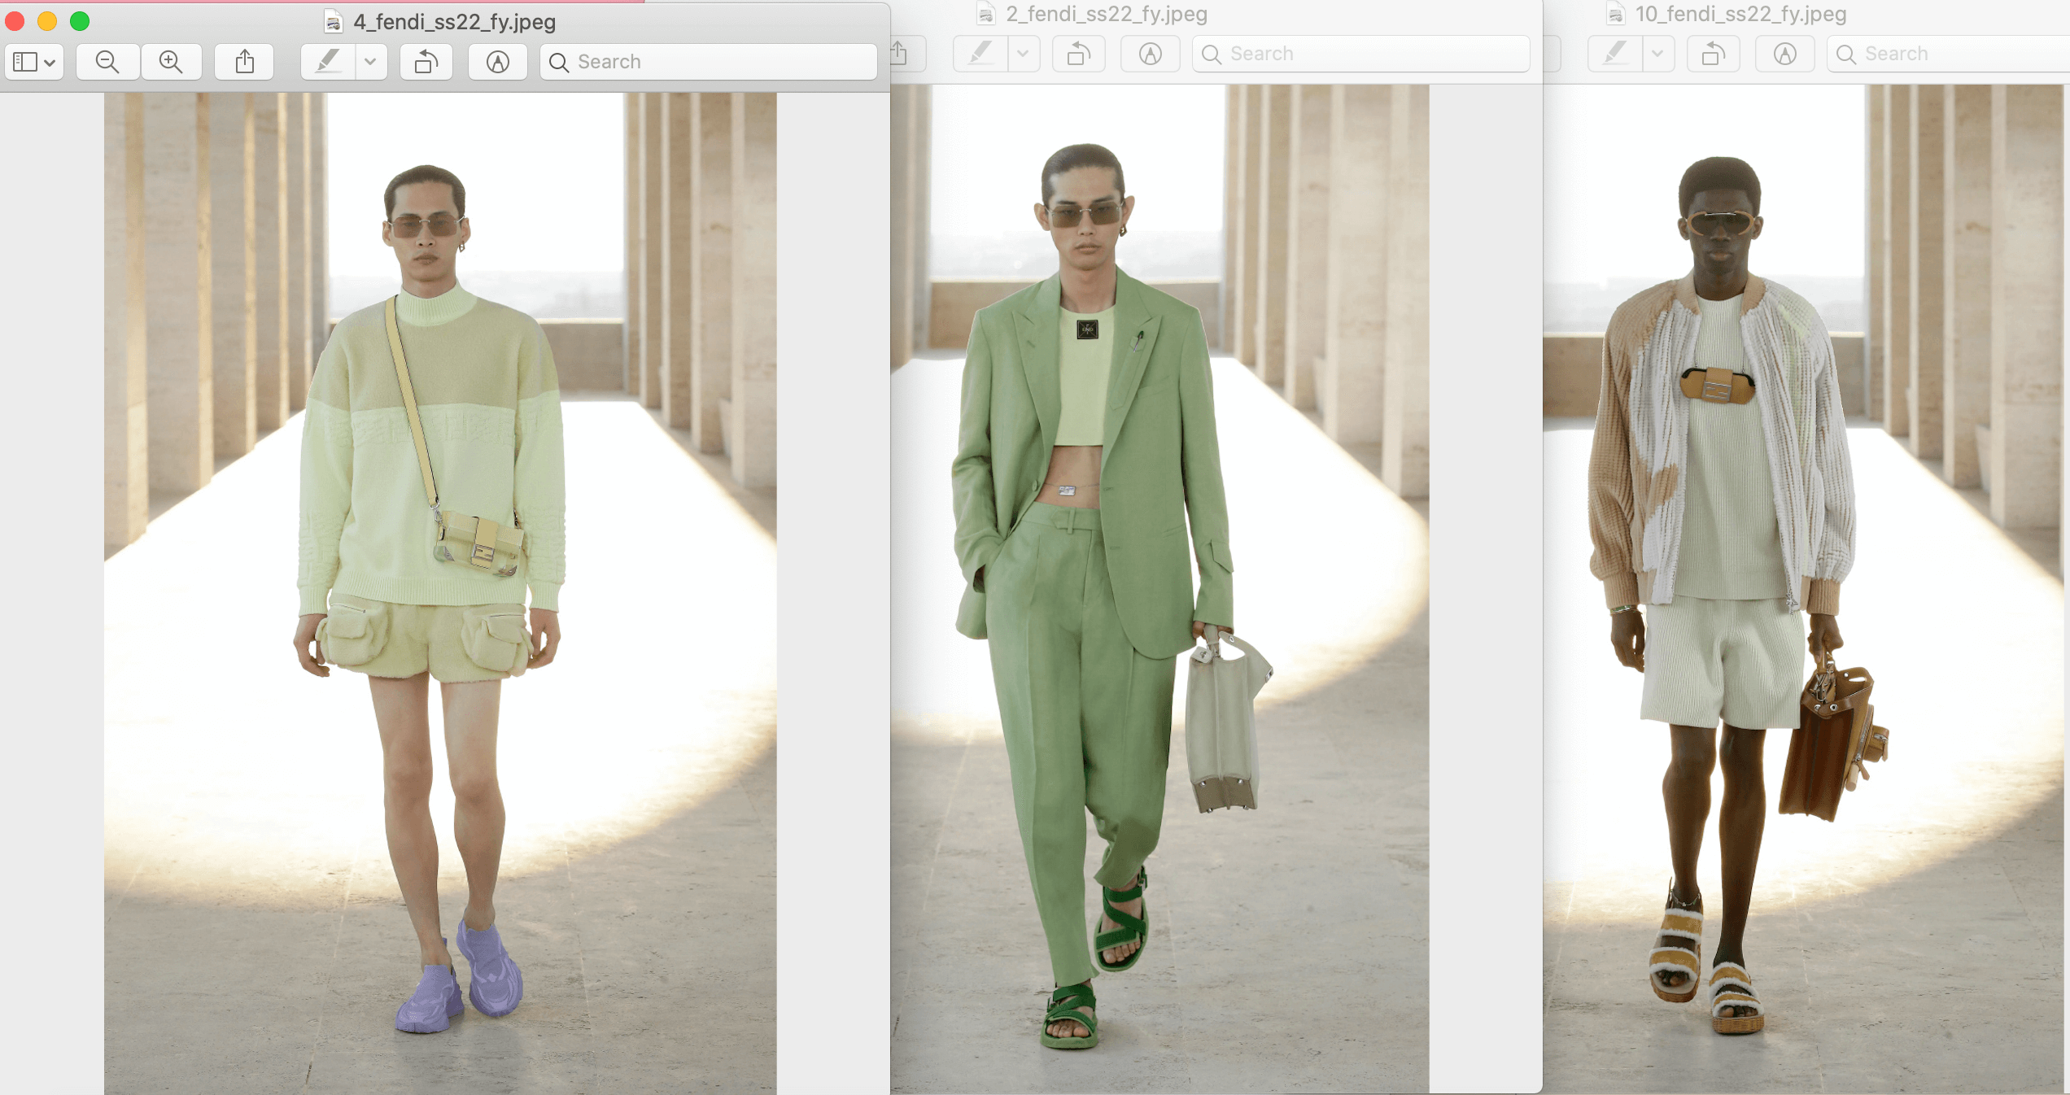
Task: Open sidebar view menu in 4_fendi window
Action: click(34, 62)
